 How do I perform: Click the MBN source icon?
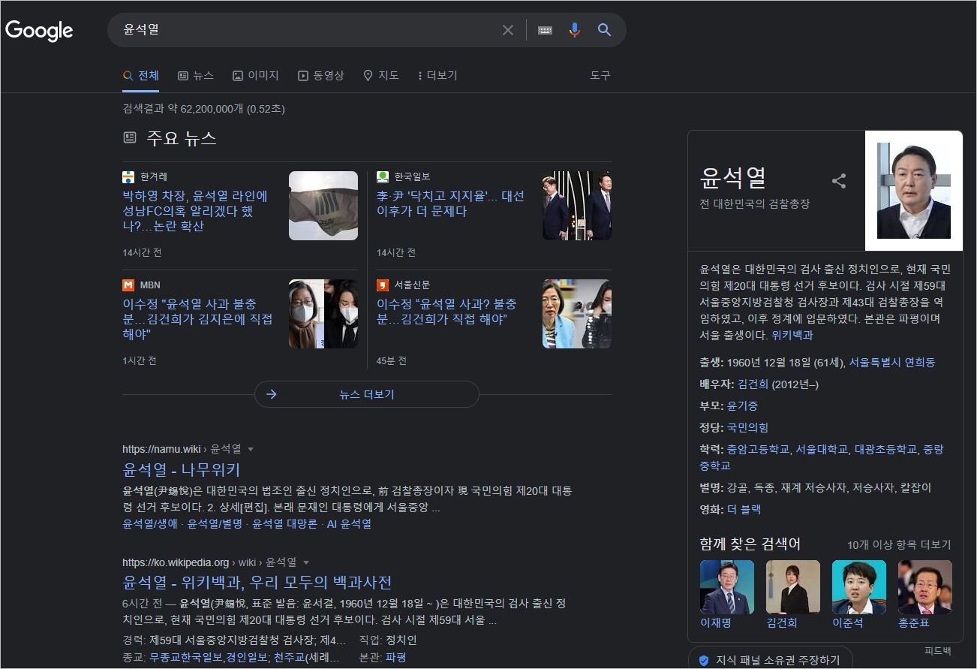(x=128, y=285)
